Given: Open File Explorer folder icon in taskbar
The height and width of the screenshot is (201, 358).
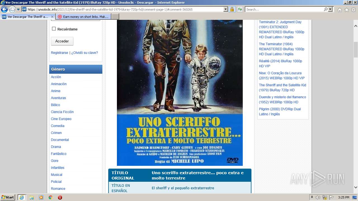Looking at the screenshot, I should coord(32,197).
